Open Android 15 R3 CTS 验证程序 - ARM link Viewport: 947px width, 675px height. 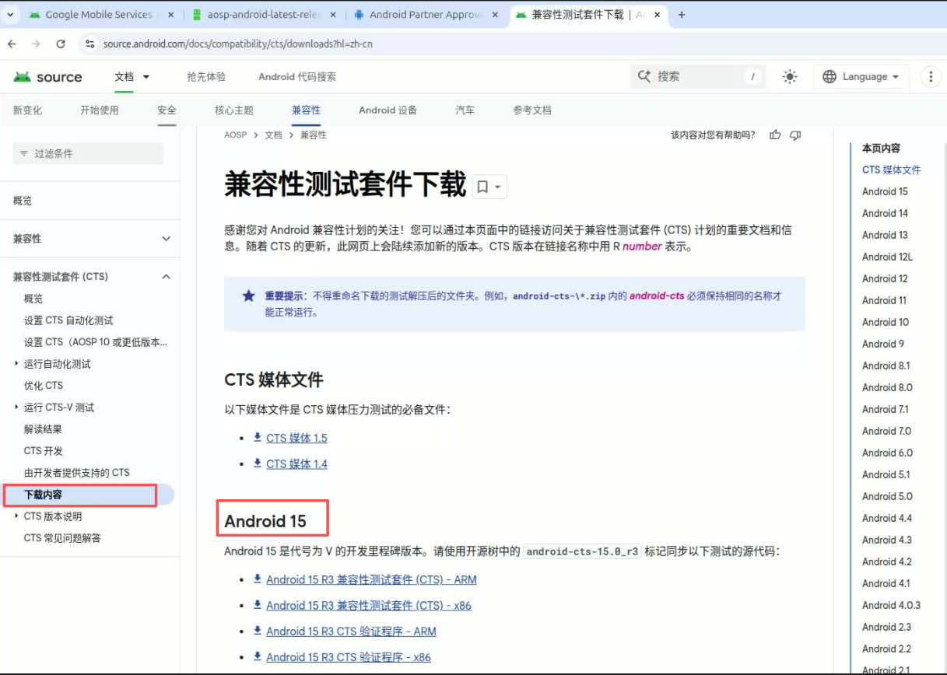coord(351,631)
